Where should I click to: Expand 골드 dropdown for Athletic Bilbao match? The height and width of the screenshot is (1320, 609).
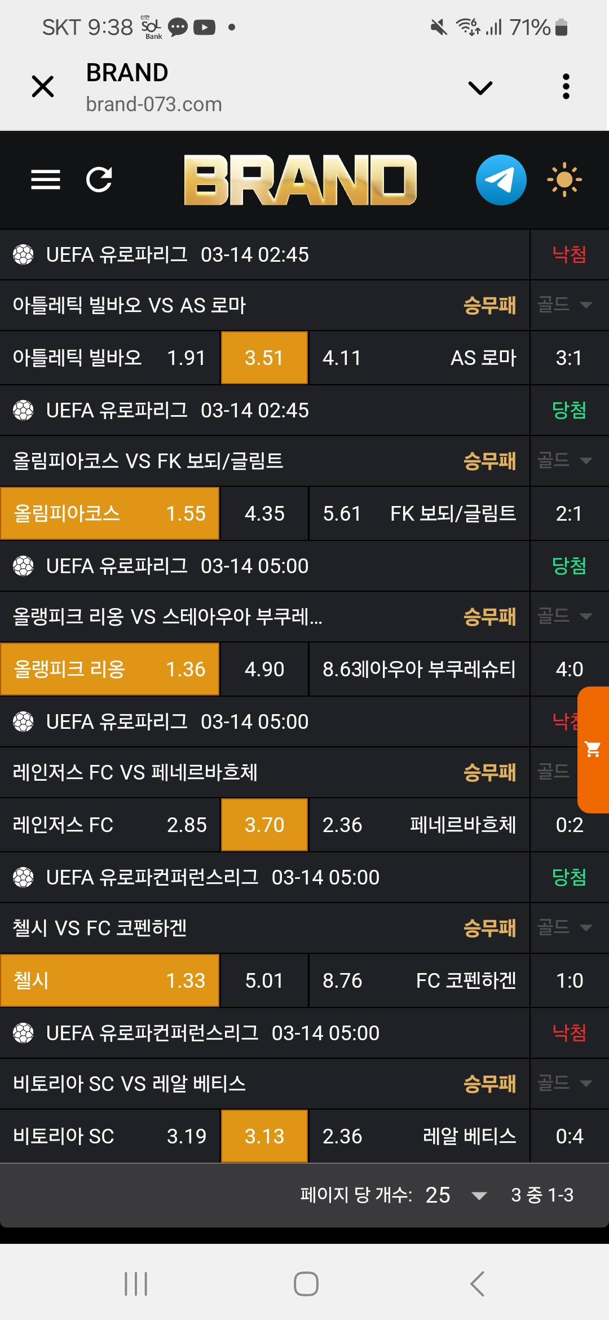click(x=565, y=305)
